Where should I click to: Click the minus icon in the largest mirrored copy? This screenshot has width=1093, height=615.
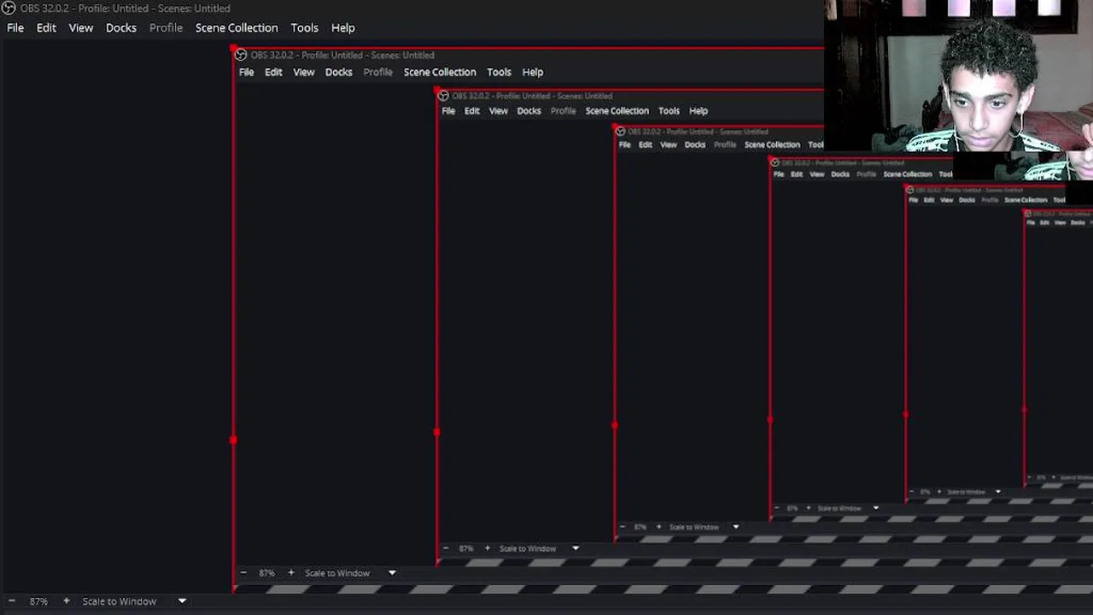click(243, 572)
